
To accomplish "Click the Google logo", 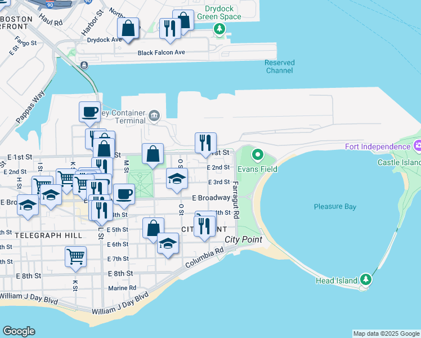I will pos(19,331).
